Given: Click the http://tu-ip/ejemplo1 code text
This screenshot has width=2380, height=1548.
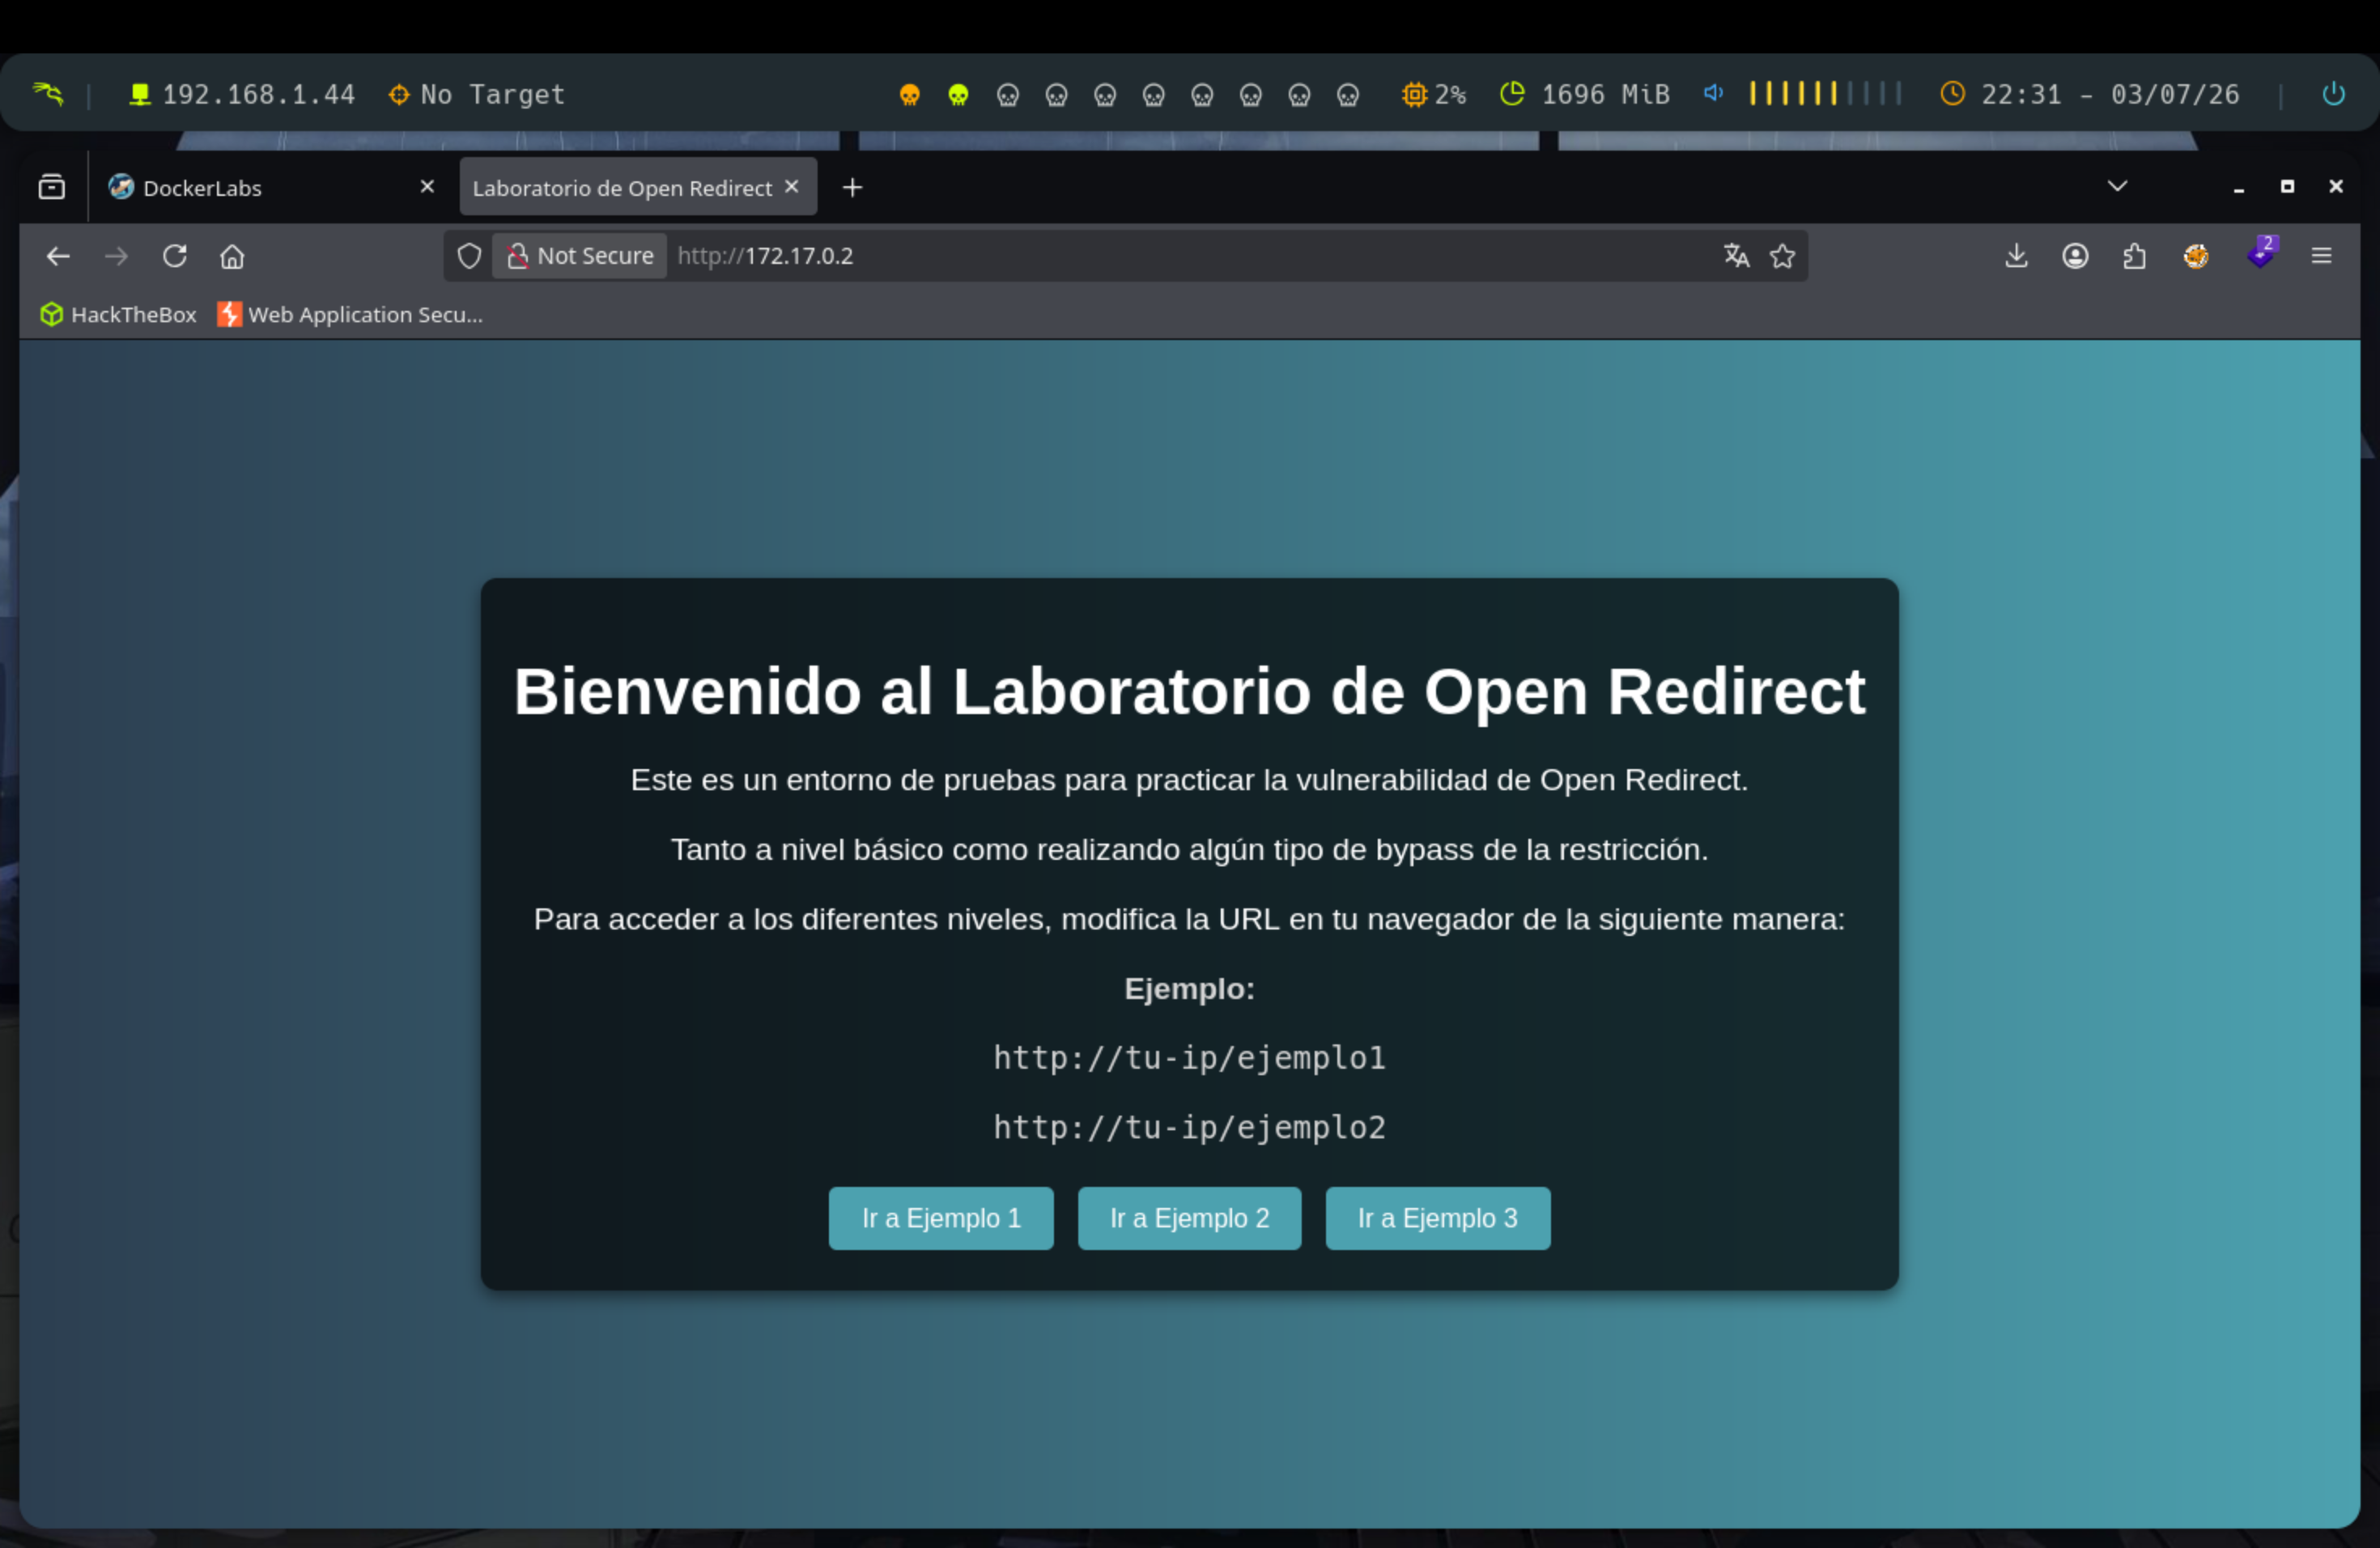Looking at the screenshot, I should (1189, 1058).
